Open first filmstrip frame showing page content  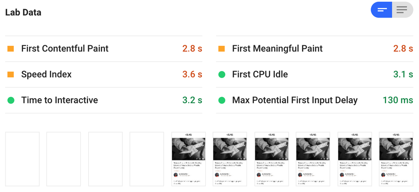click(189, 159)
